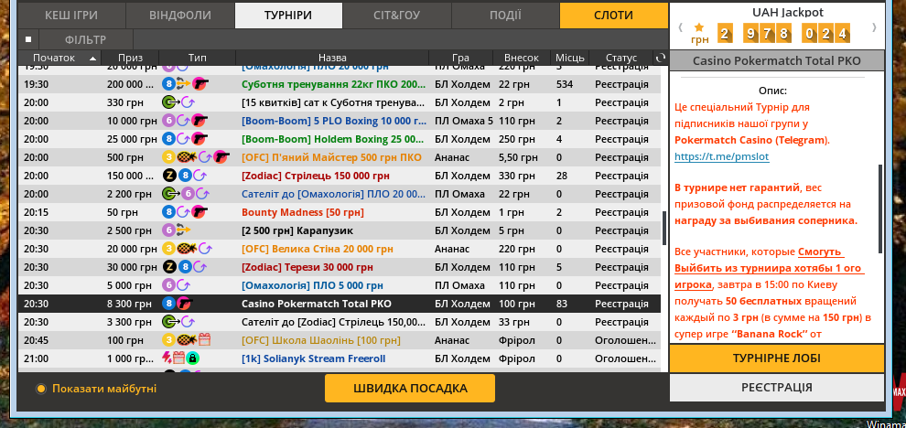Sort the list by Гра column header
Screen dimensions: 906x428
click(460, 58)
